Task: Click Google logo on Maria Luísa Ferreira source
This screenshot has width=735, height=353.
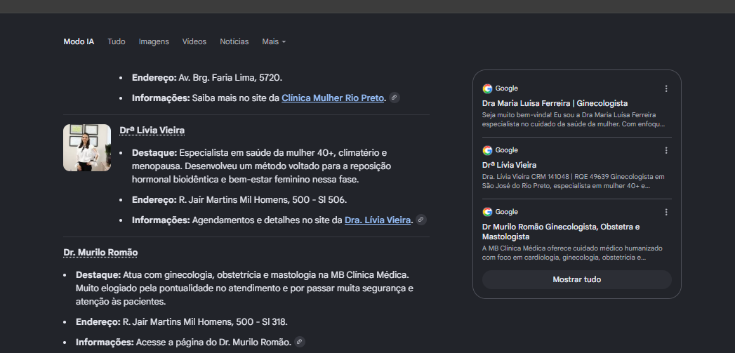Action: point(487,88)
